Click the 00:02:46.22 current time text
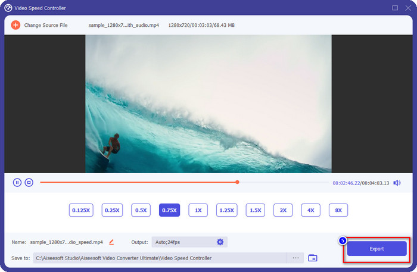Screen dimensions: 417x272 346,183
